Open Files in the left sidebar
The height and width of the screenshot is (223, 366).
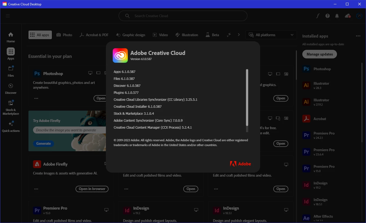tap(11, 71)
